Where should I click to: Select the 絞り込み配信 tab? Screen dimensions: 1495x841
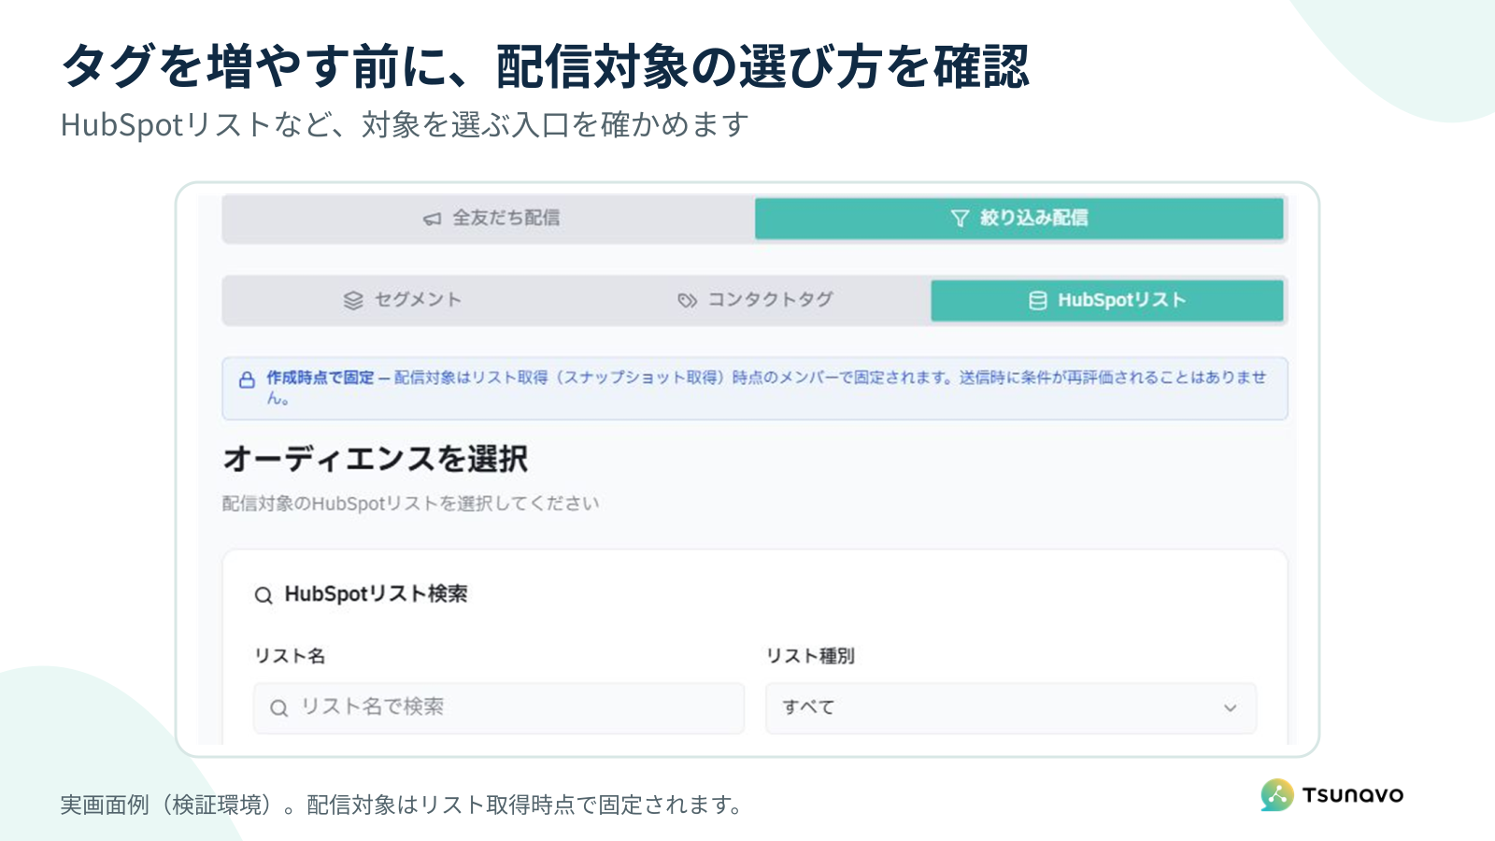tap(1018, 219)
